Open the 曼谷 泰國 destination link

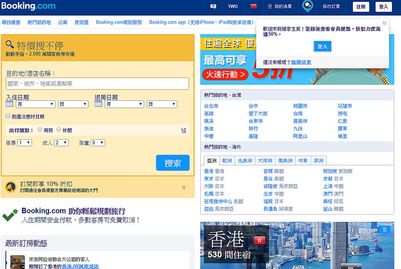click(273, 179)
